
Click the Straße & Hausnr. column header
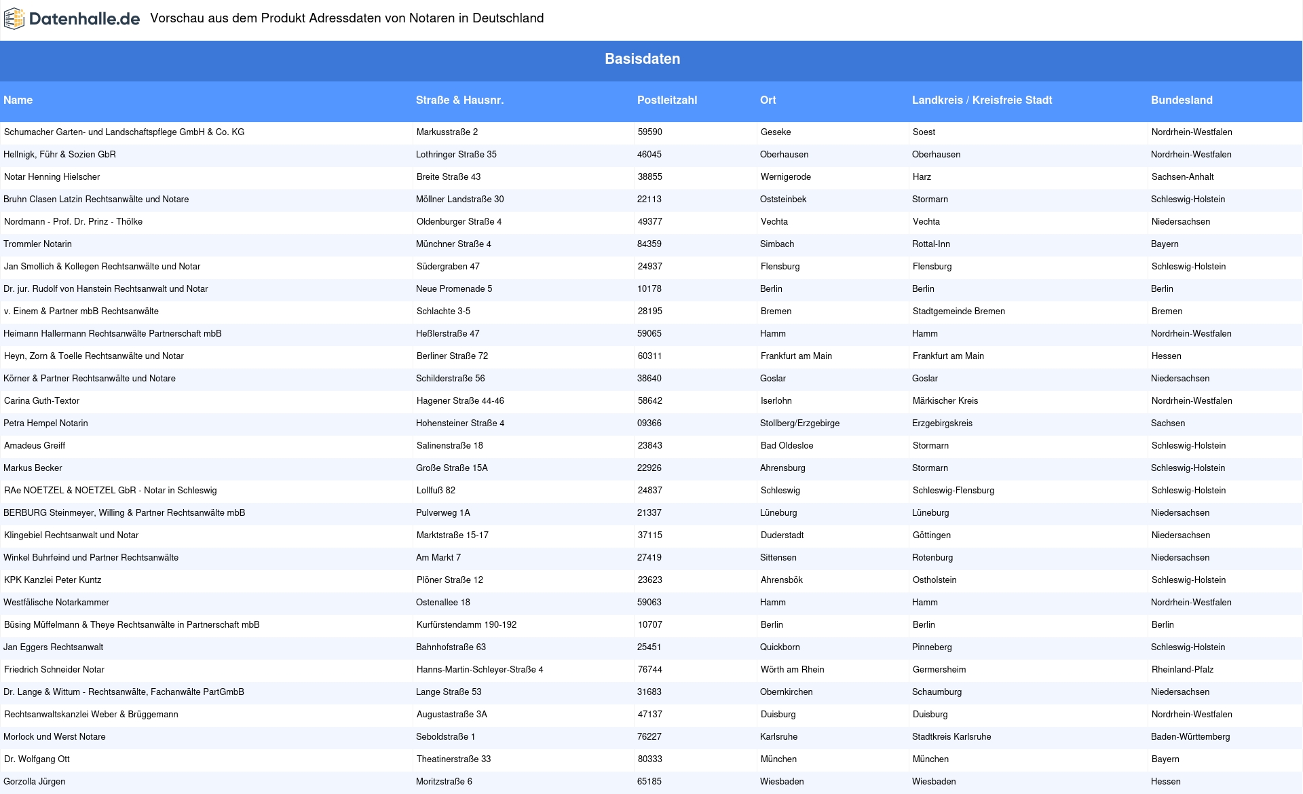pos(459,100)
